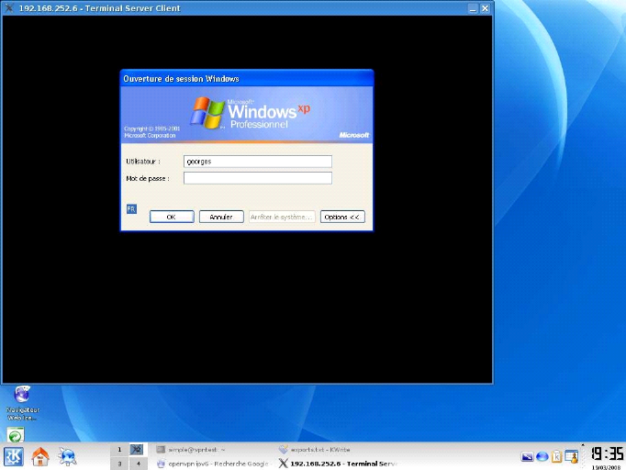
Task: Open the calendar user tray icon
Action: tap(570, 456)
